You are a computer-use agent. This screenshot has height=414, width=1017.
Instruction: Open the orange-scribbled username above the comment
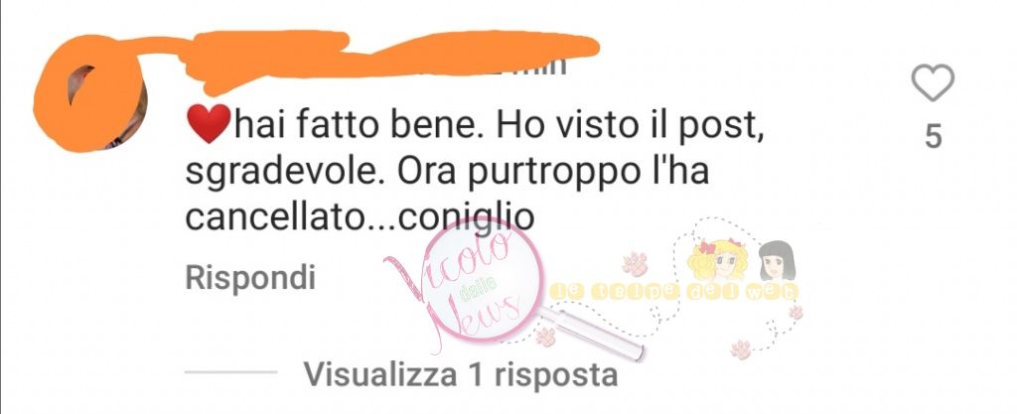[x=389, y=57]
